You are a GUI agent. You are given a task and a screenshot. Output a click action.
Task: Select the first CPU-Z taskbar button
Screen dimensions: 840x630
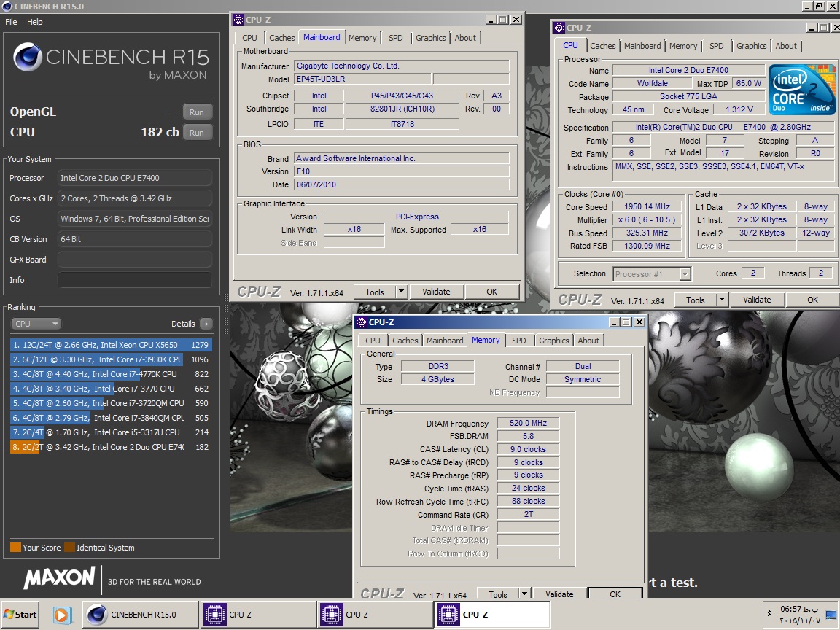click(258, 615)
